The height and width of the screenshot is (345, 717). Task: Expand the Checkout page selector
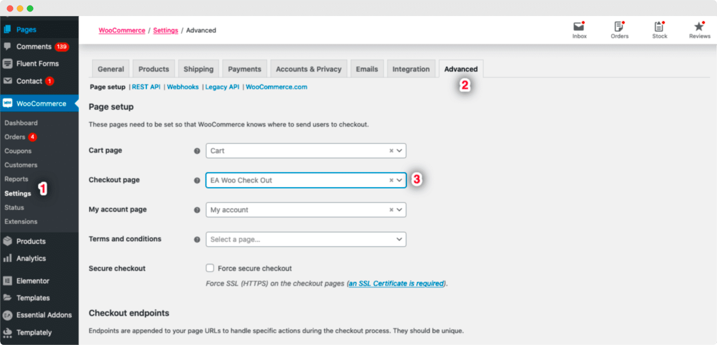(x=400, y=180)
